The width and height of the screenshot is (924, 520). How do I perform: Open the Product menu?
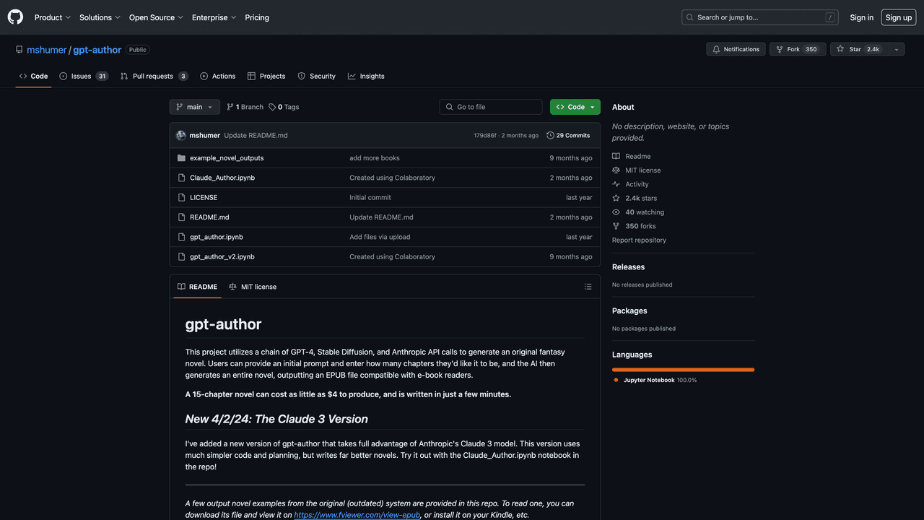[x=53, y=17]
